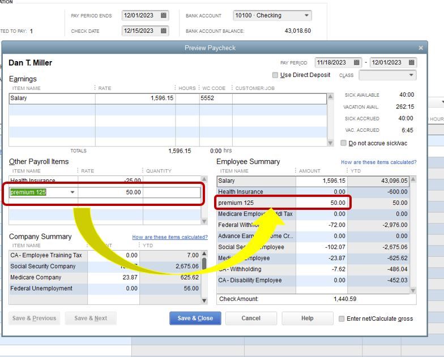Screen dimensions: 444x357
Task: Click Social Security Employee amount -102.07
Action: point(335,247)
